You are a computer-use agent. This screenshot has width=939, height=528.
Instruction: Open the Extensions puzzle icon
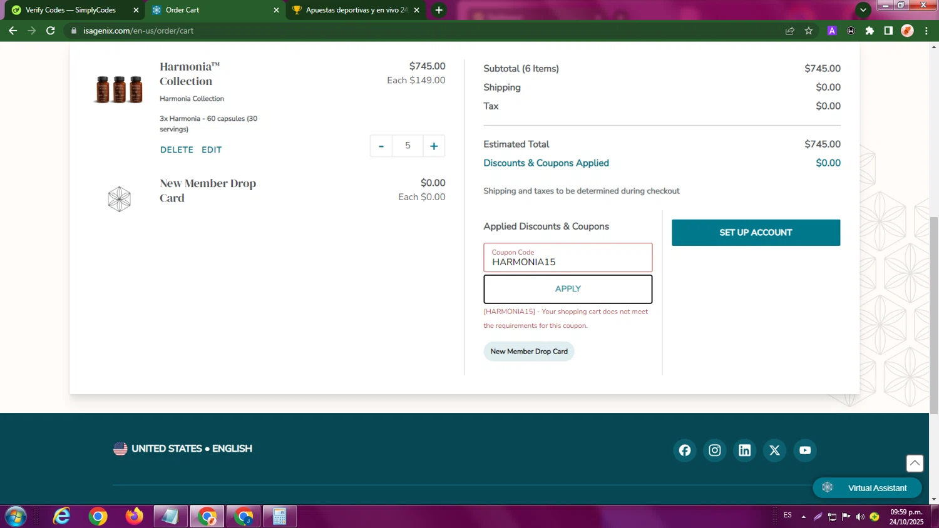[x=870, y=31]
